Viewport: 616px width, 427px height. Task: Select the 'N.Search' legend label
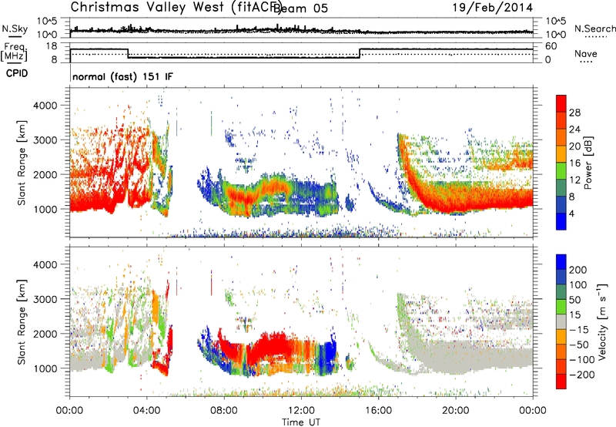594,29
